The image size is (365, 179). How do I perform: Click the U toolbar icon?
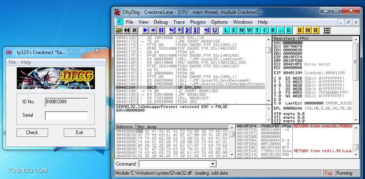(x=215, y=30)
